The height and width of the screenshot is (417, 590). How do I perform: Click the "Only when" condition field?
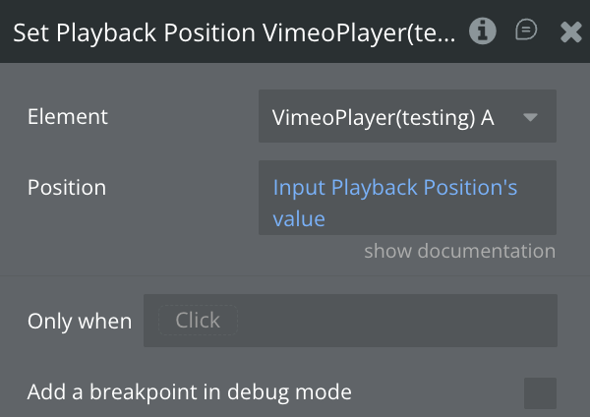coord(350,321)
